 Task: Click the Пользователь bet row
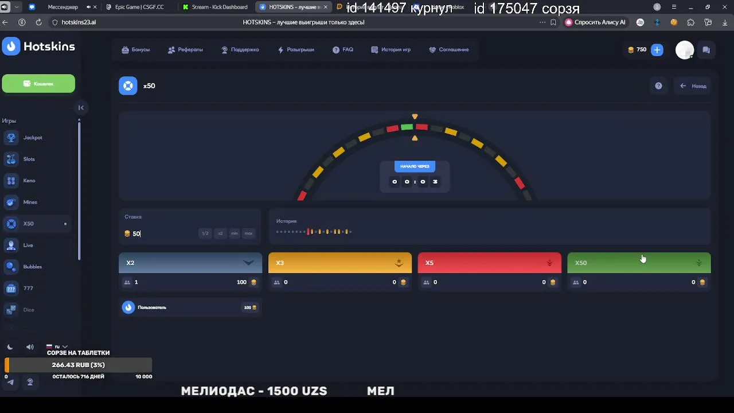tap(190, 307)
